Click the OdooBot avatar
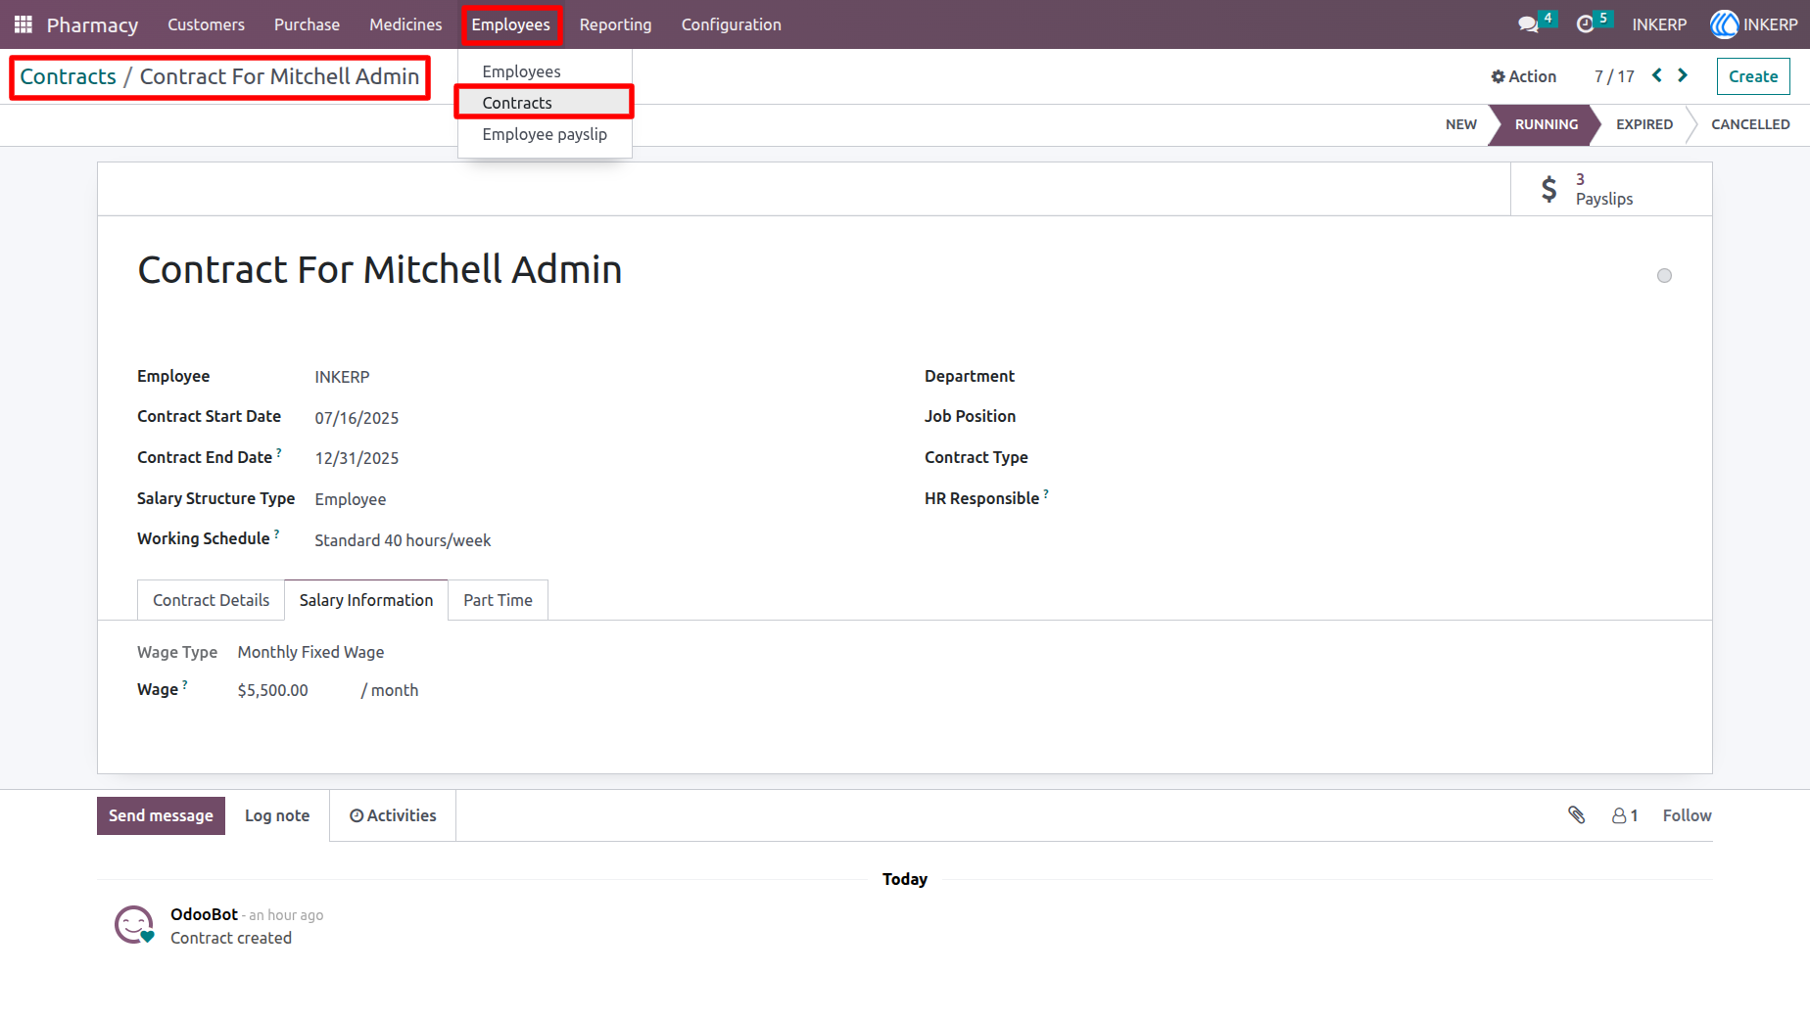The height and width of the screenshot is (1019, 1810). (x=134, y=925)
